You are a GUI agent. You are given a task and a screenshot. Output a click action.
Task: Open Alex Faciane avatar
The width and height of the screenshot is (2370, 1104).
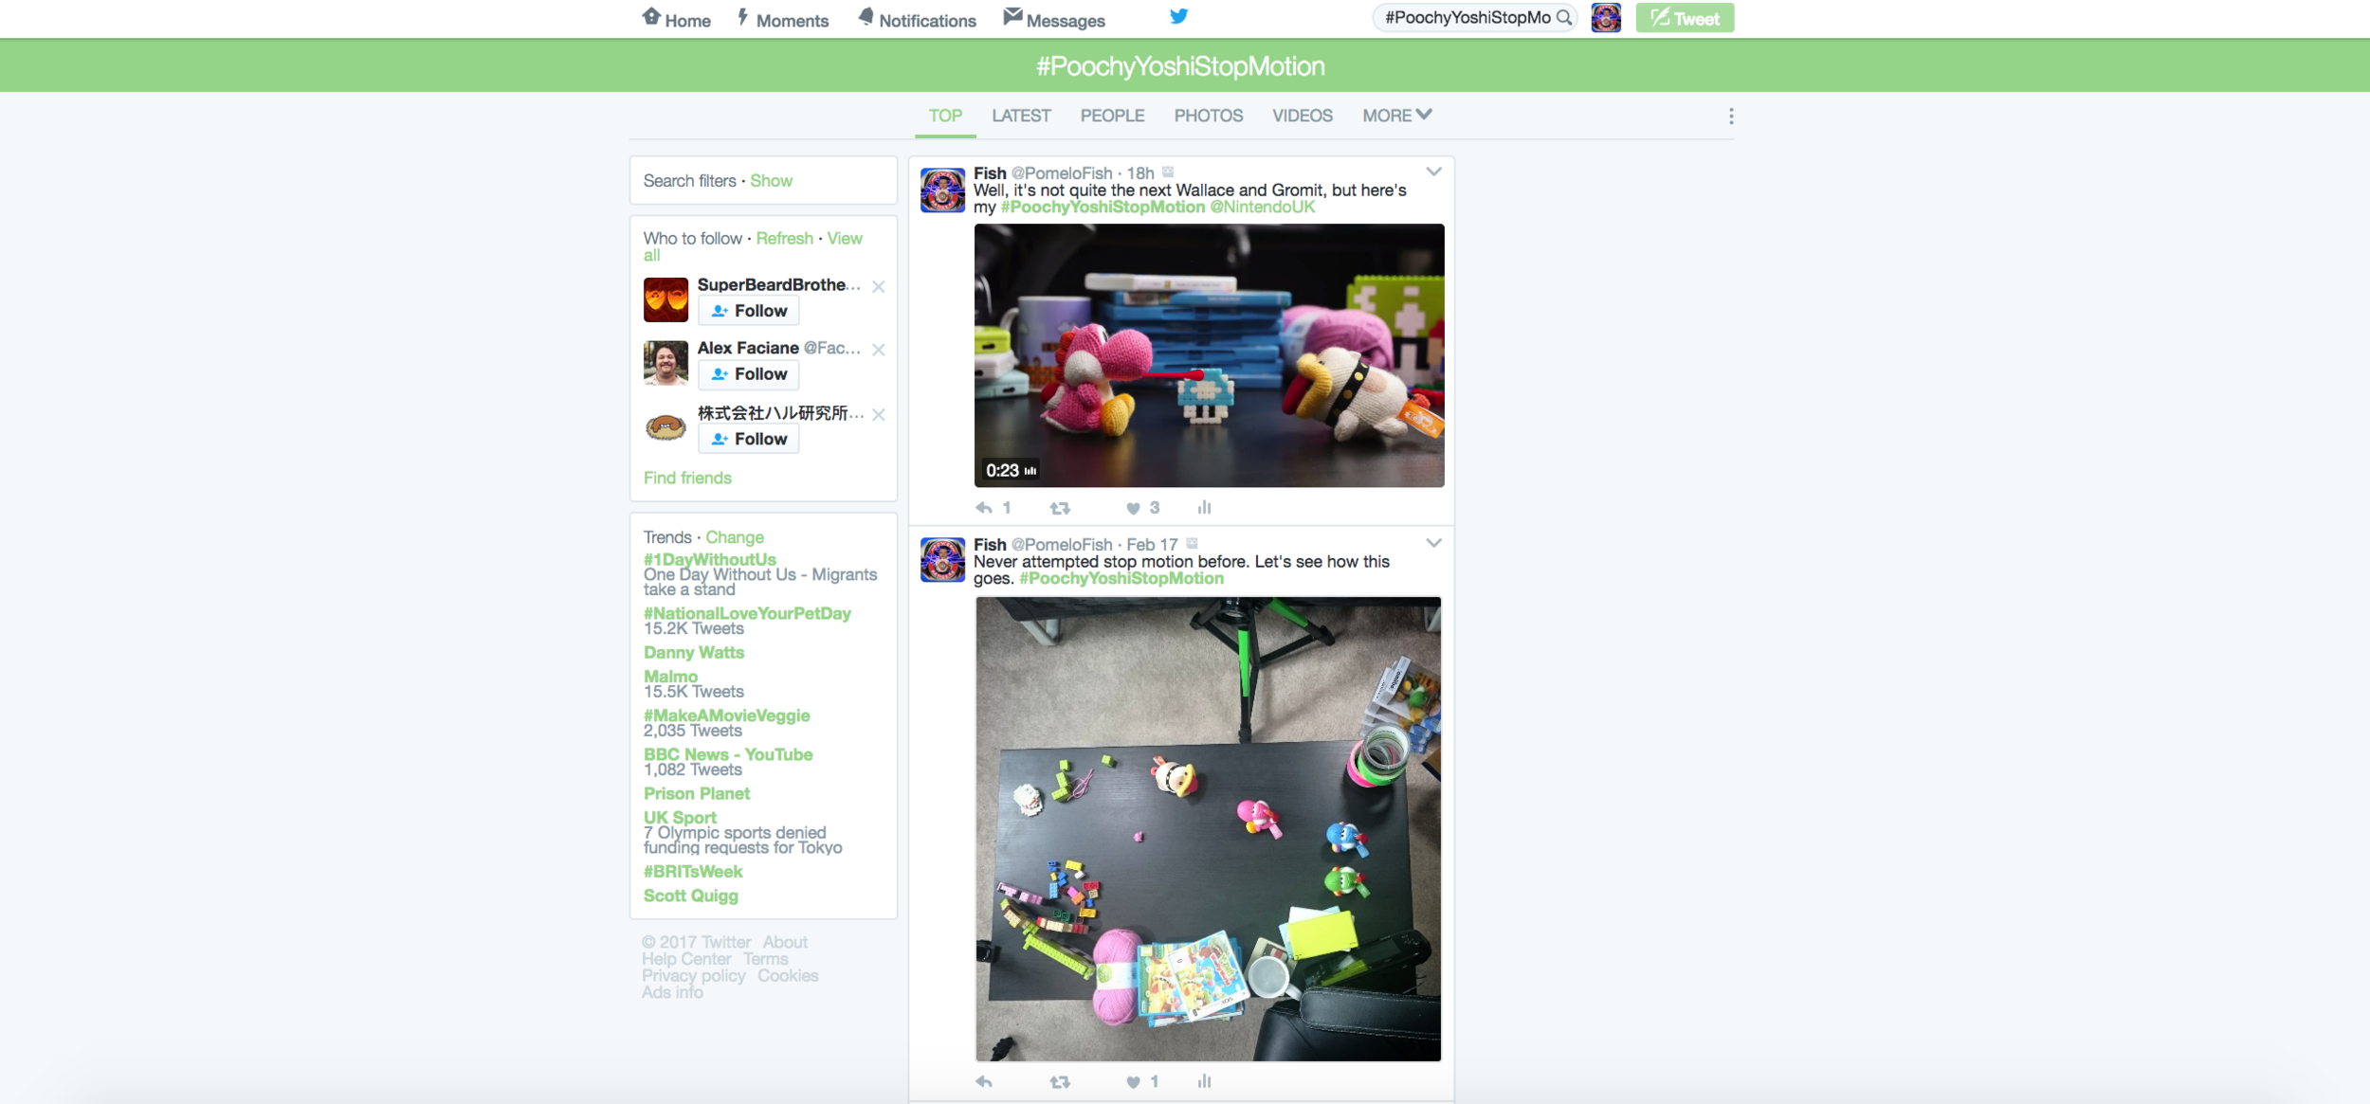(x=665, y=363)
